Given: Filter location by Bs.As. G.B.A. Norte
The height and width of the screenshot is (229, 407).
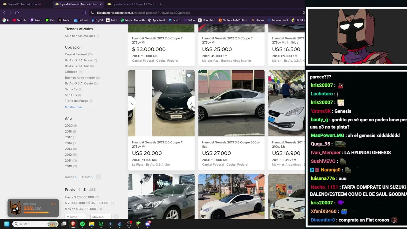Looking at the screenshot, I should (81, 60).
